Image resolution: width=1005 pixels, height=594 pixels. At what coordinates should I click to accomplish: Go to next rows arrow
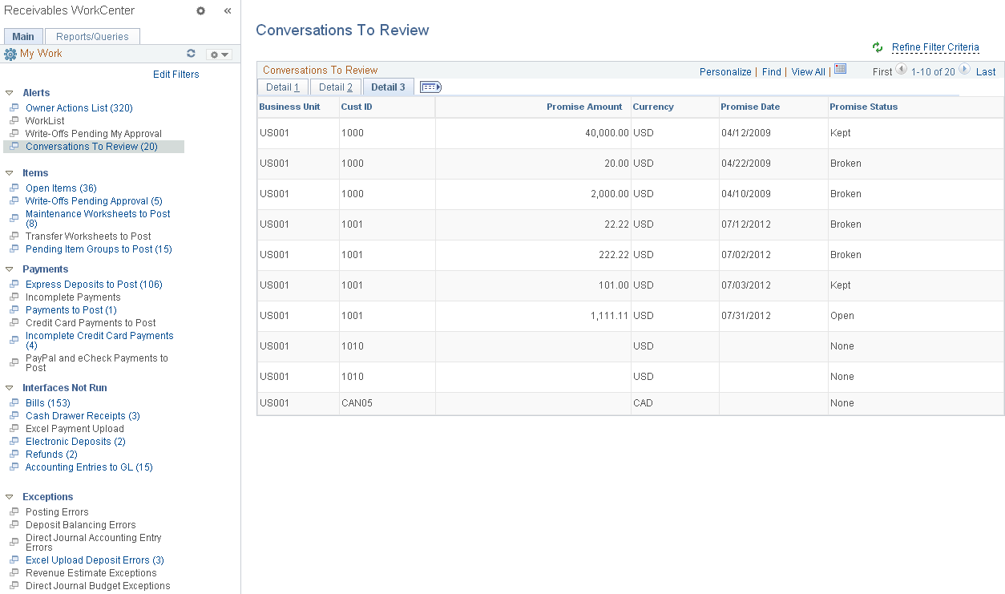pos(964,70)
